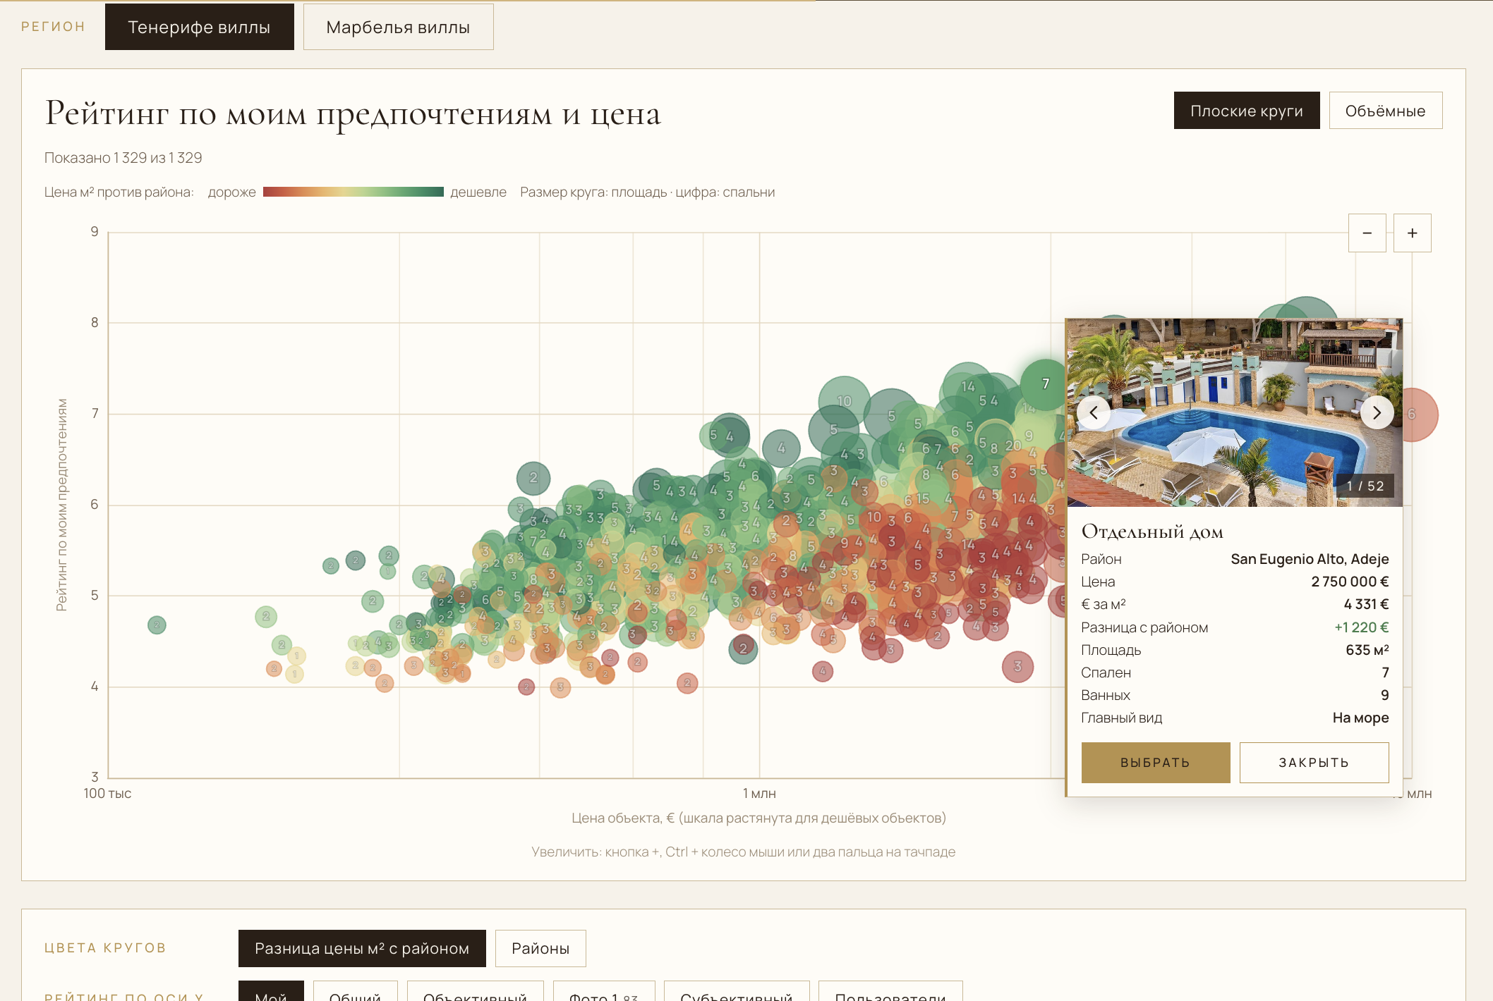1493x1001 pixels.
Task: Click the highlighted green 7-bedroom bubble
Action: point(1045,384)
